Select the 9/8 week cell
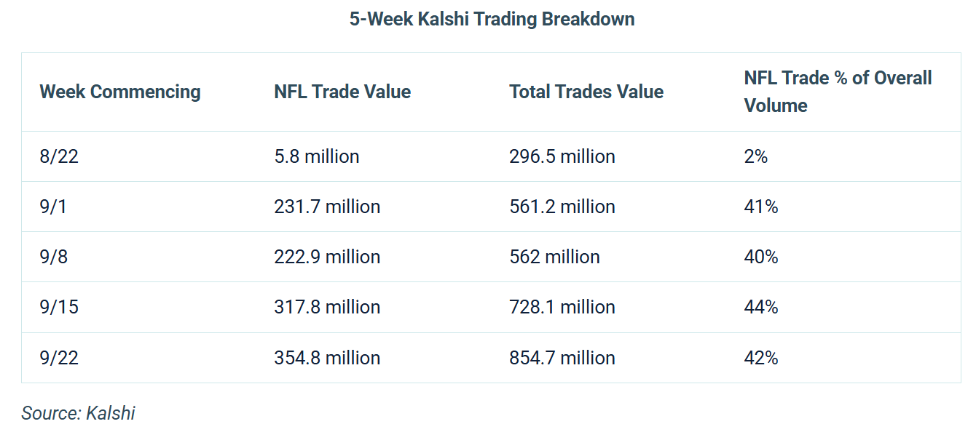 54,257
